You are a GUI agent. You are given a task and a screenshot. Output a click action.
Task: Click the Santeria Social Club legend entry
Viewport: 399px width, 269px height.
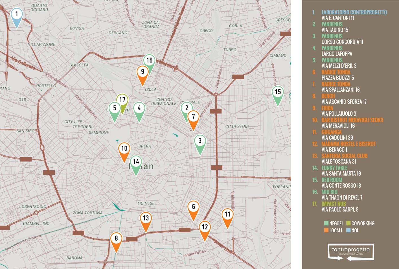tap(345, 156)
